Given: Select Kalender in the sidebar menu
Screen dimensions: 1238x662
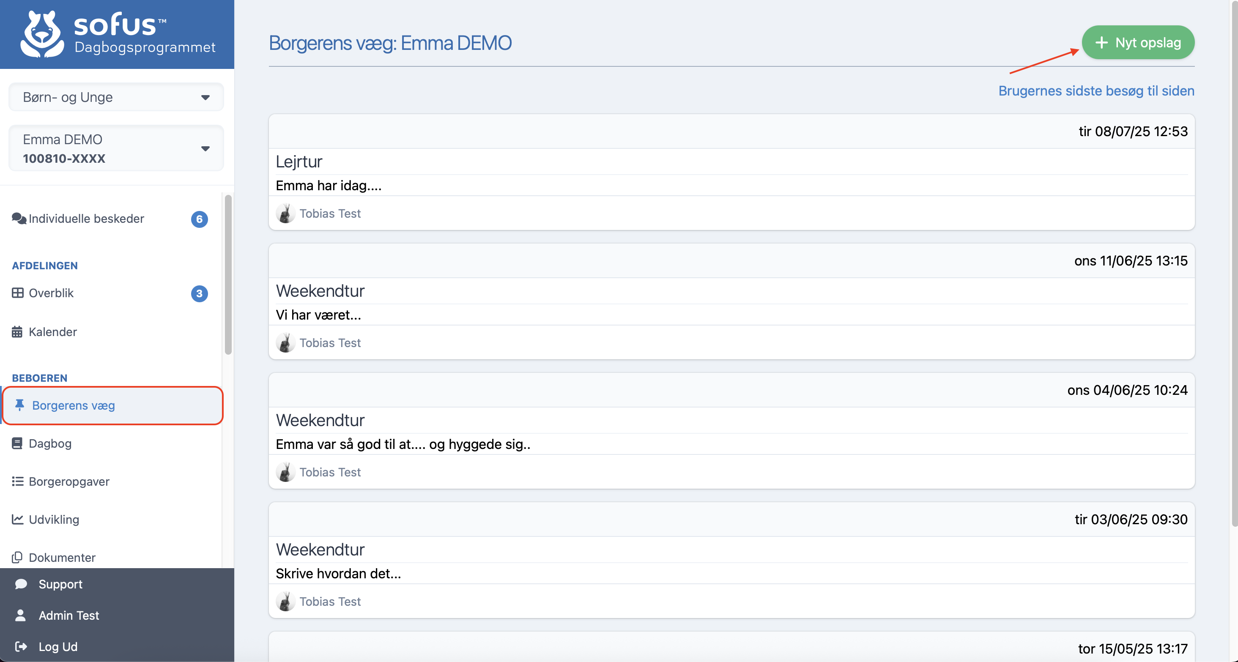Looking at the screenshot, I should point(53,331).
